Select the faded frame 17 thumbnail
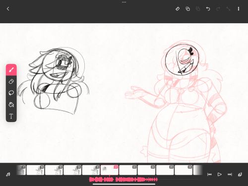 (x=21, y=170)
